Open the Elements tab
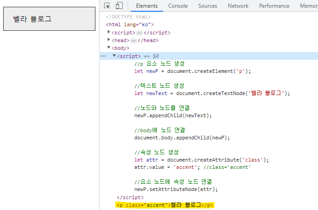Image resolution: width=318 pixels, height=210 pixels. point(147,6)
